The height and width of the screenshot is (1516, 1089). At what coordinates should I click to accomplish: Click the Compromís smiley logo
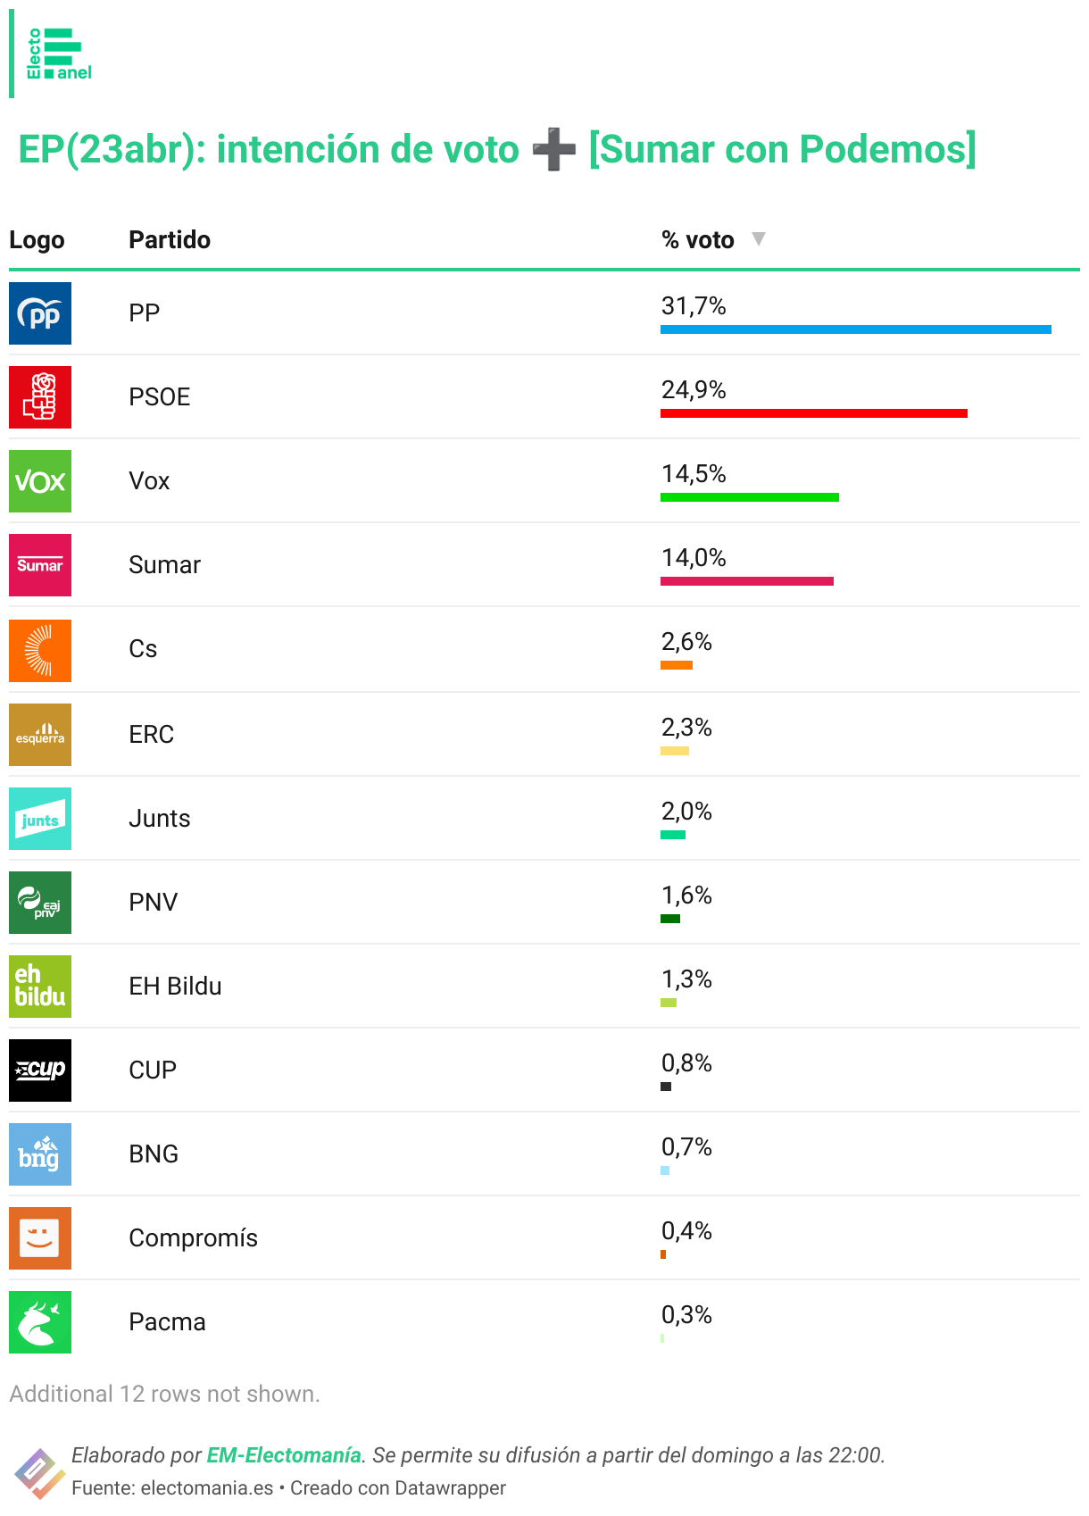tap(40, 1238)
